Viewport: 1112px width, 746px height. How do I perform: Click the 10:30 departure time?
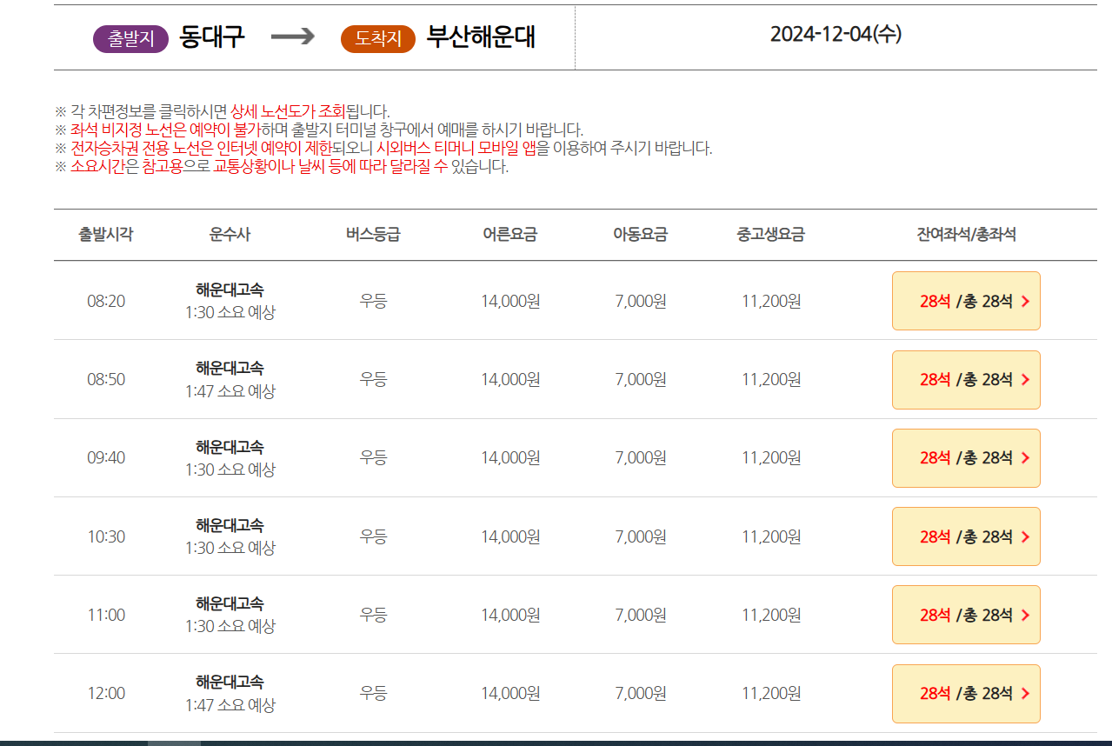106,536
